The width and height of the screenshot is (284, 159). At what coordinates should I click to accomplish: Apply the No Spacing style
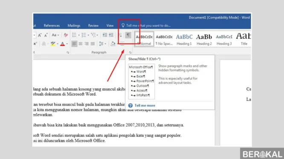[x=164, y=39]
